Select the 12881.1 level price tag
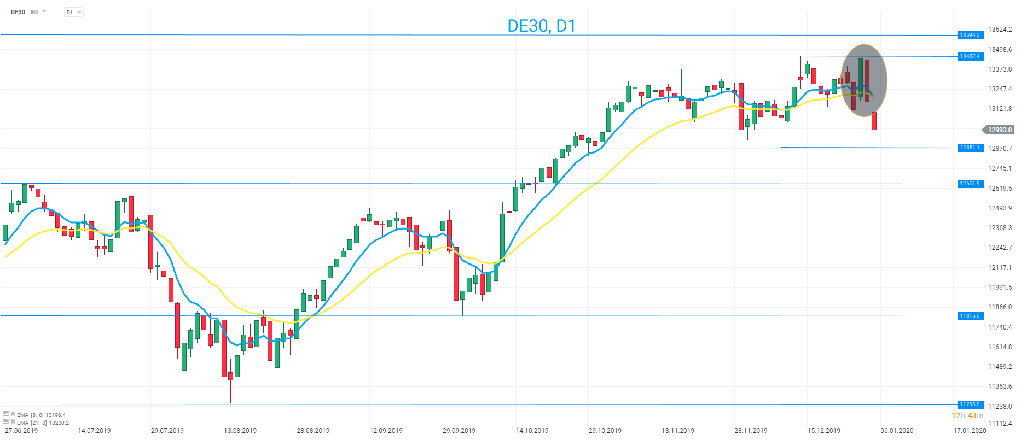1021x440 pixels. pos(970,148)
